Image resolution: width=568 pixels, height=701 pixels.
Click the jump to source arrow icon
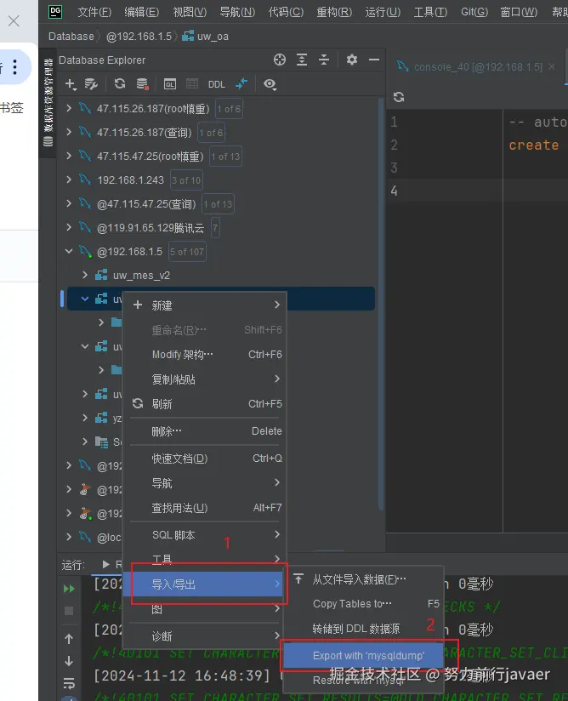point(241,83)
